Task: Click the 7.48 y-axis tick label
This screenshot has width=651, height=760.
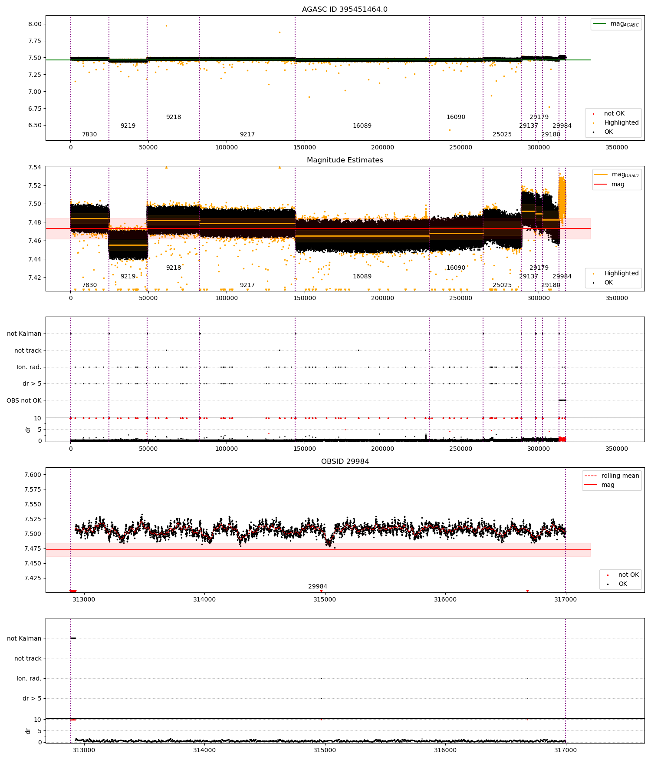Action: [x=34, y=222]
